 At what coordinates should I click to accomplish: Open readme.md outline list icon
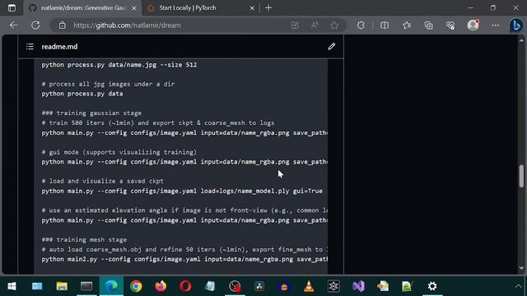click(x=30, y=46)
